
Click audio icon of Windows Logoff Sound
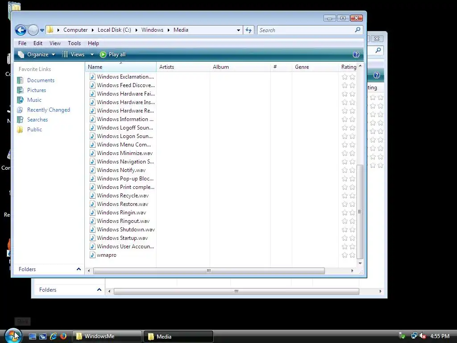[92, 127]
